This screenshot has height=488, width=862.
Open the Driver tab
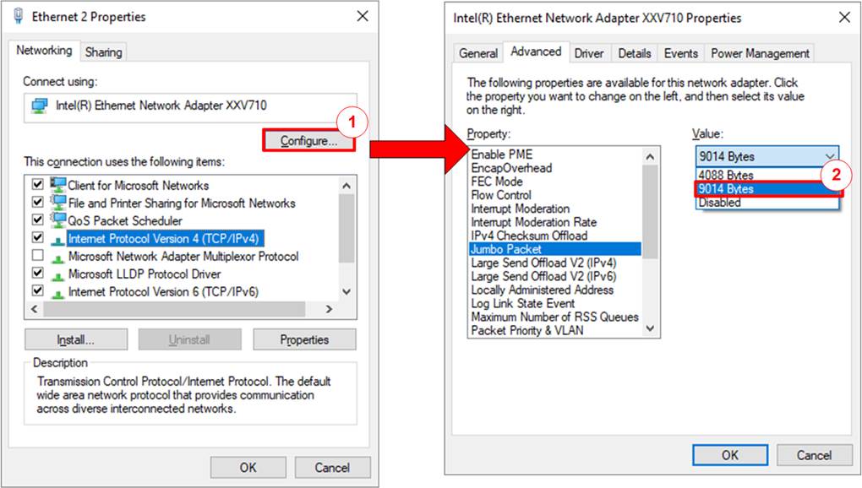589,53
